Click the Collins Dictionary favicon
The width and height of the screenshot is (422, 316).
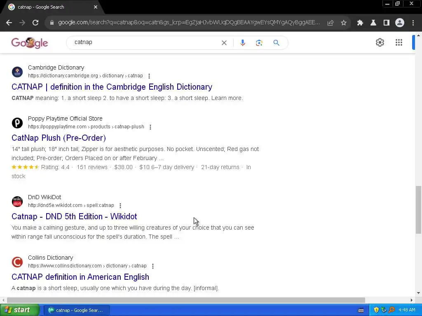[17, 262]
